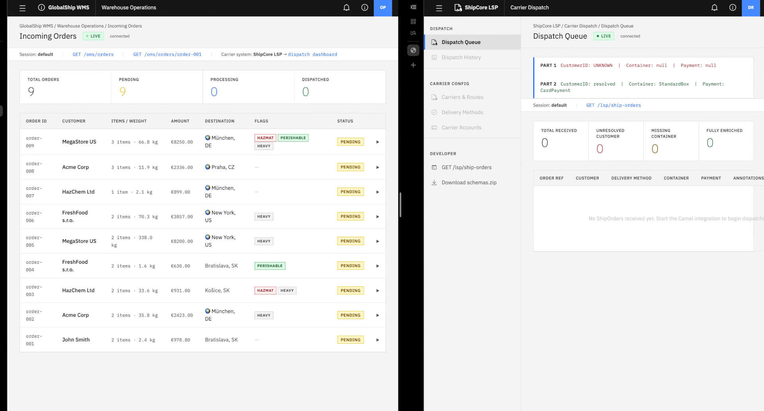Expand order-005 MegaStore US row
Viewport: 764px width, 411px height.
(378, 242)
